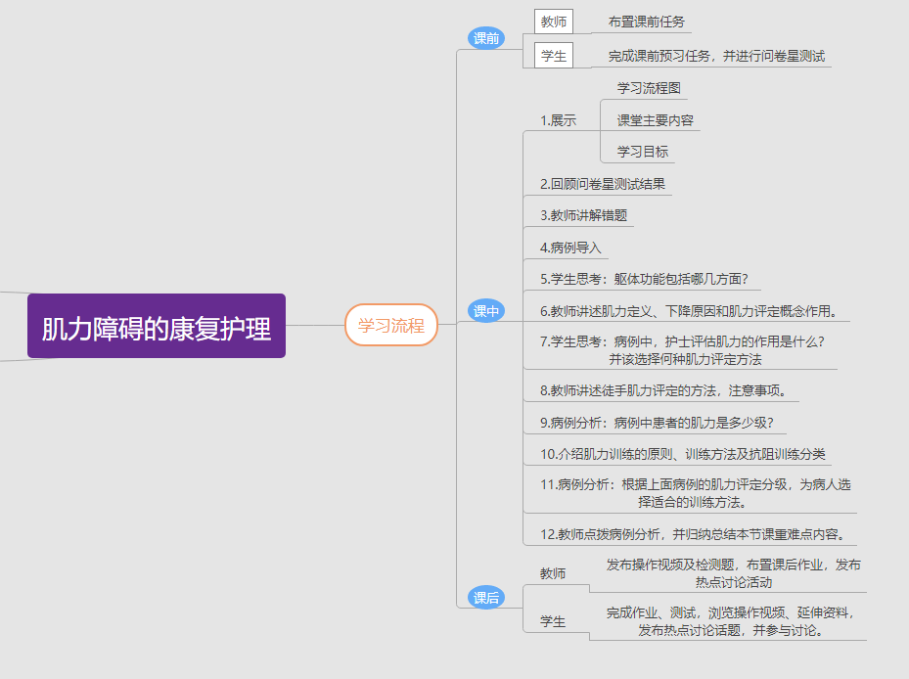
Task: Select the 课后 node
Action: point(485,597)
